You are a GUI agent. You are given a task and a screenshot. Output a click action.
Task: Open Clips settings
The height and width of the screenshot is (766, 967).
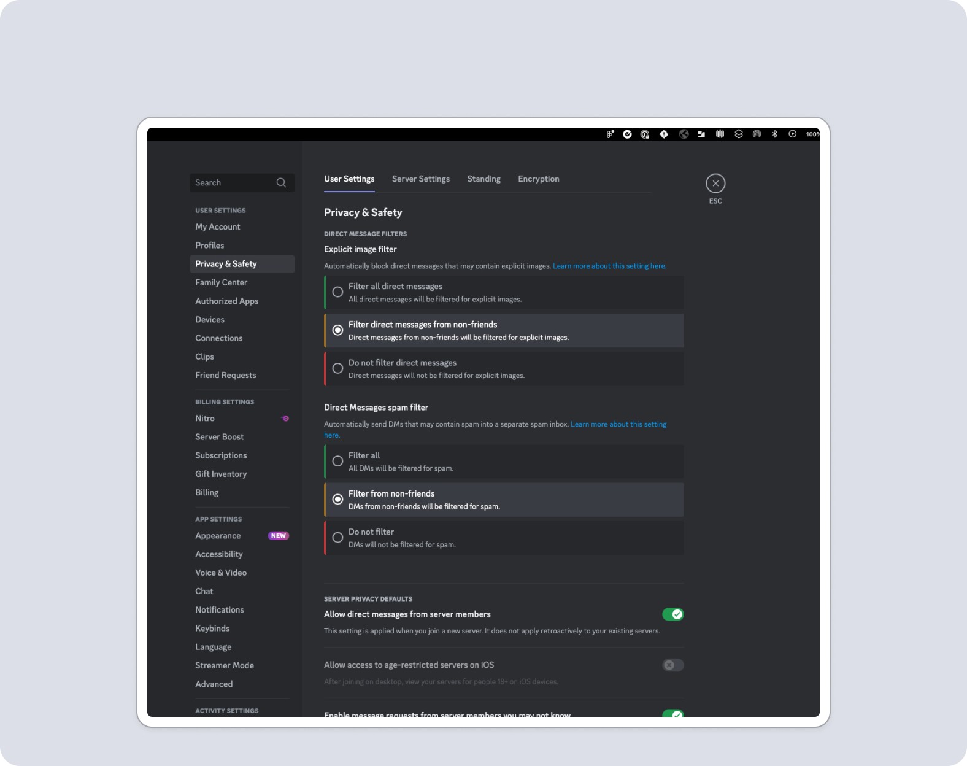click(x=242, y=357)
